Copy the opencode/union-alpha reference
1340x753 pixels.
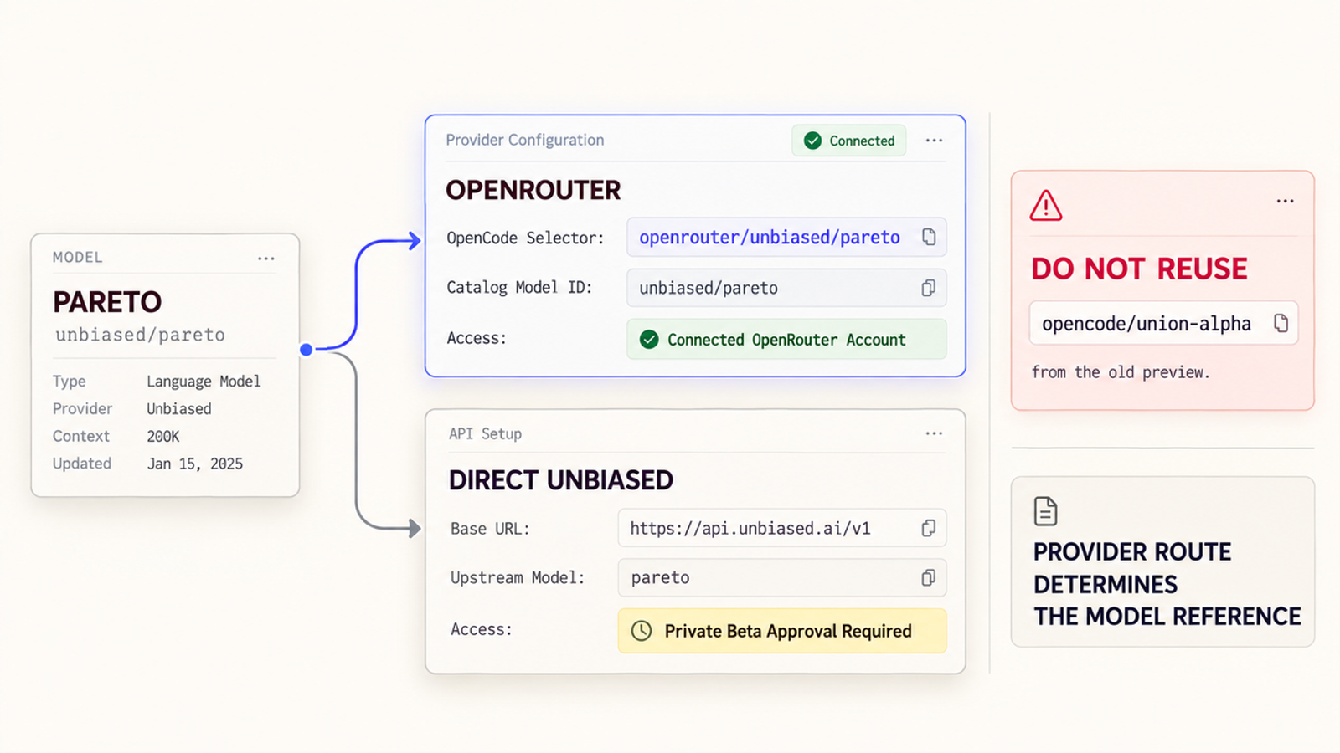tap(1281, 323)
